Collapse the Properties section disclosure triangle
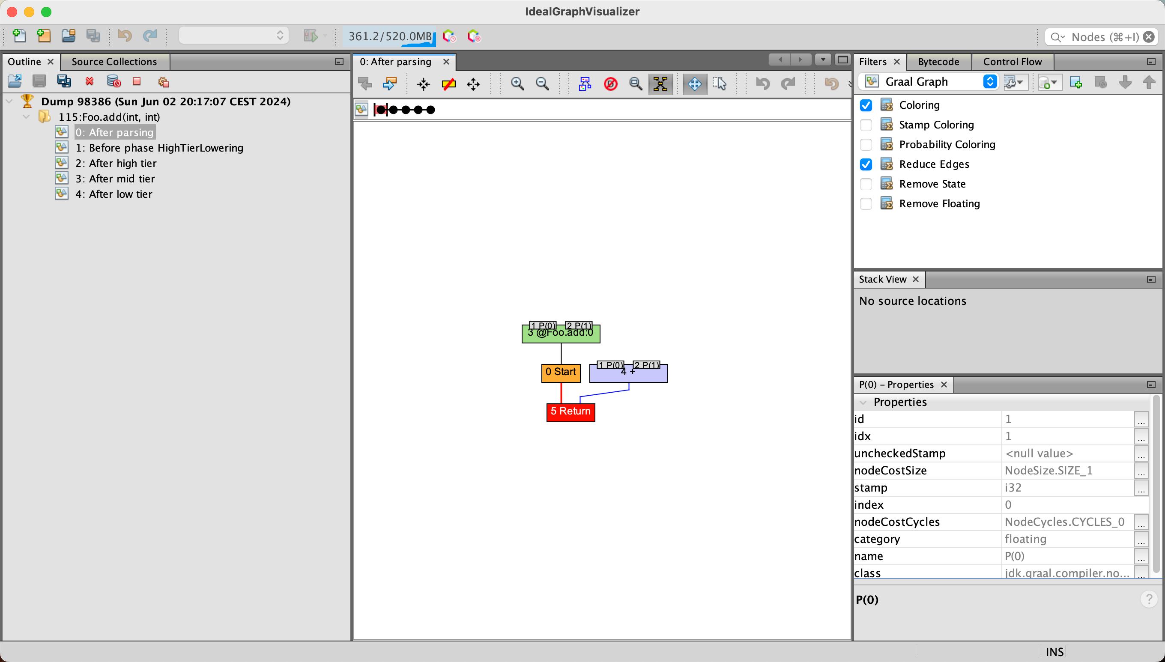Image resolution: width=1165 pixels, height=662 pixels. pos(863,403)
